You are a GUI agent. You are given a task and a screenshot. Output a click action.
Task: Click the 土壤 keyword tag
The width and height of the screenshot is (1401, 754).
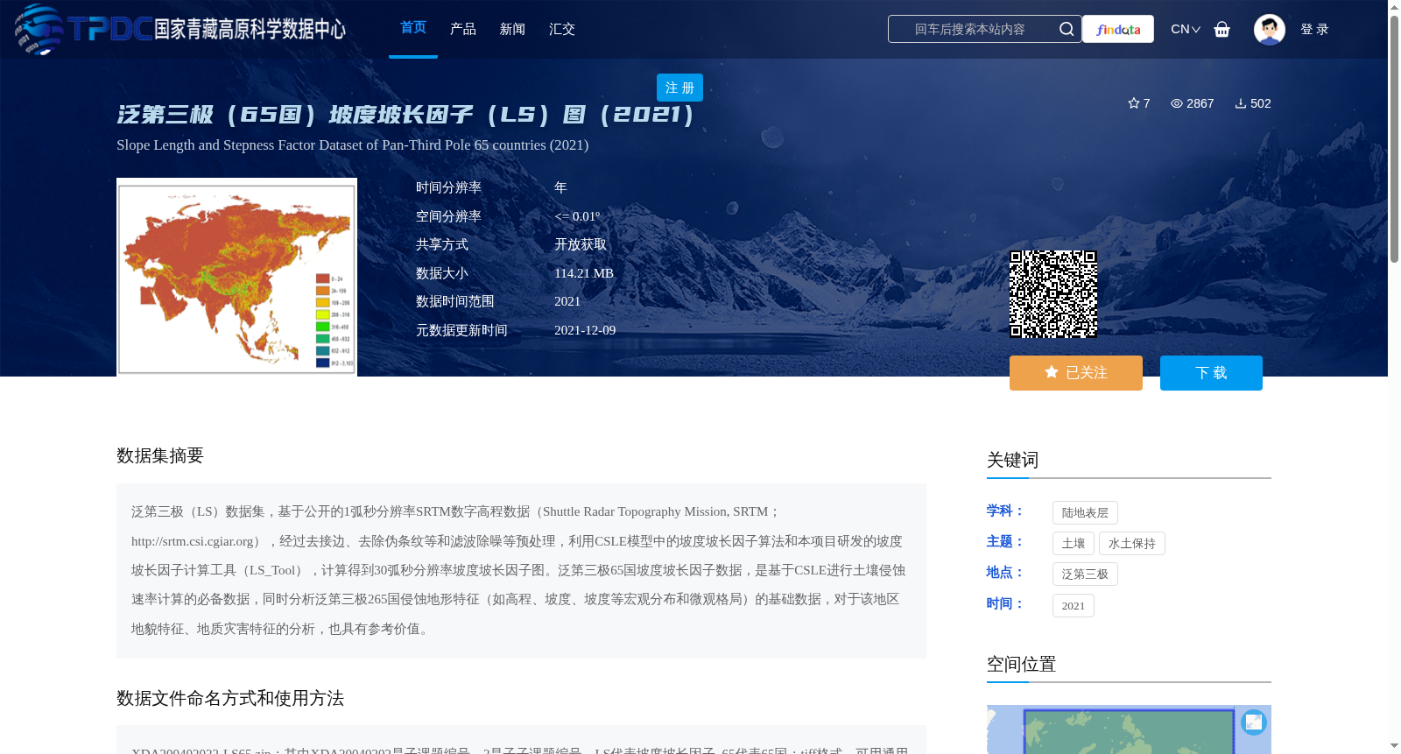[x=1074, y=543]
